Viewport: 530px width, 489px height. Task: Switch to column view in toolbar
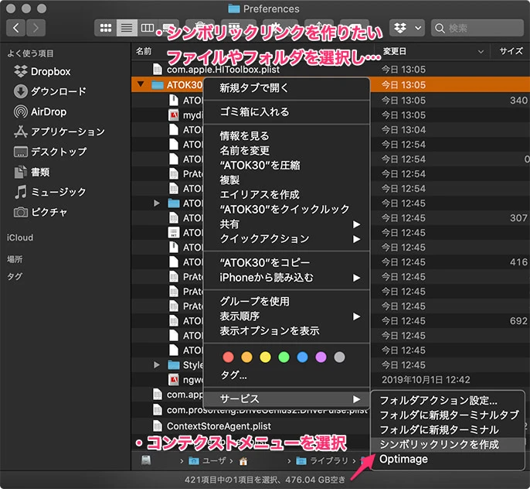click(x=148, y=28)
